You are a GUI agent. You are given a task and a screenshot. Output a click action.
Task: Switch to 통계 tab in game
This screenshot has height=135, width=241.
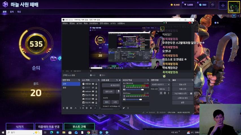coord(12,12)
